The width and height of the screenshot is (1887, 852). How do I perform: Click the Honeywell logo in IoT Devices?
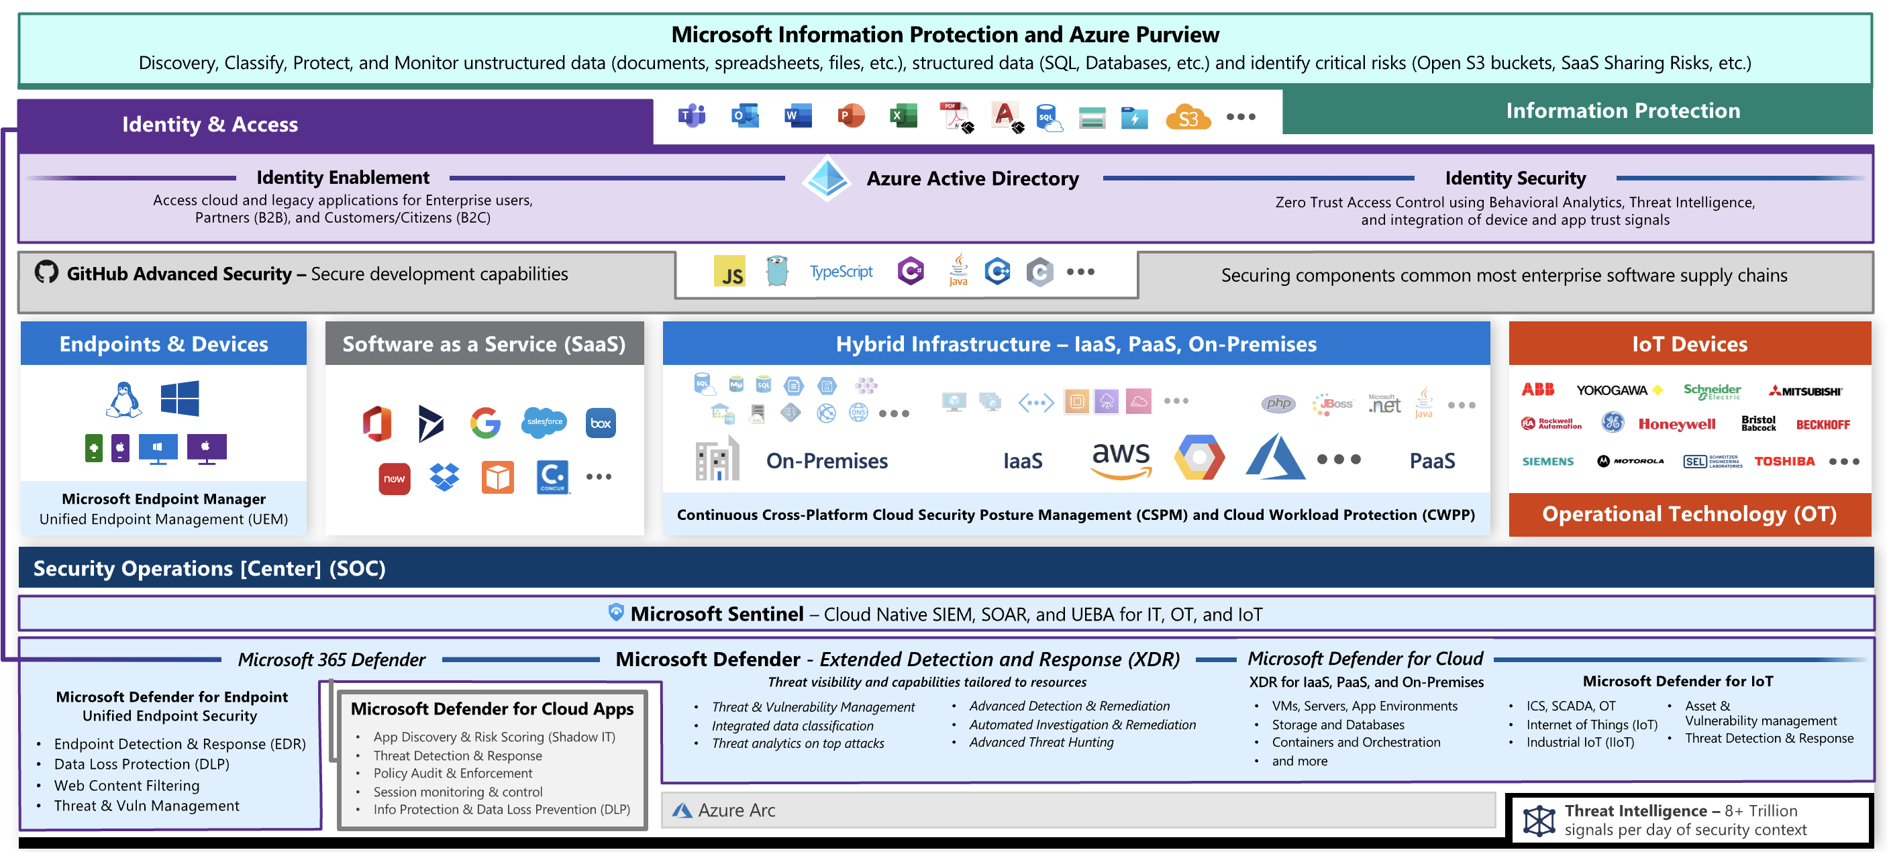(1676, 423)
